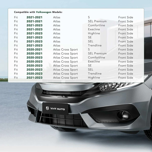The width and height of the screenshot is (152, 152).
Task: Click 'Front Side' in Cross Sport Highline row
Action: [x=126, y=78]
